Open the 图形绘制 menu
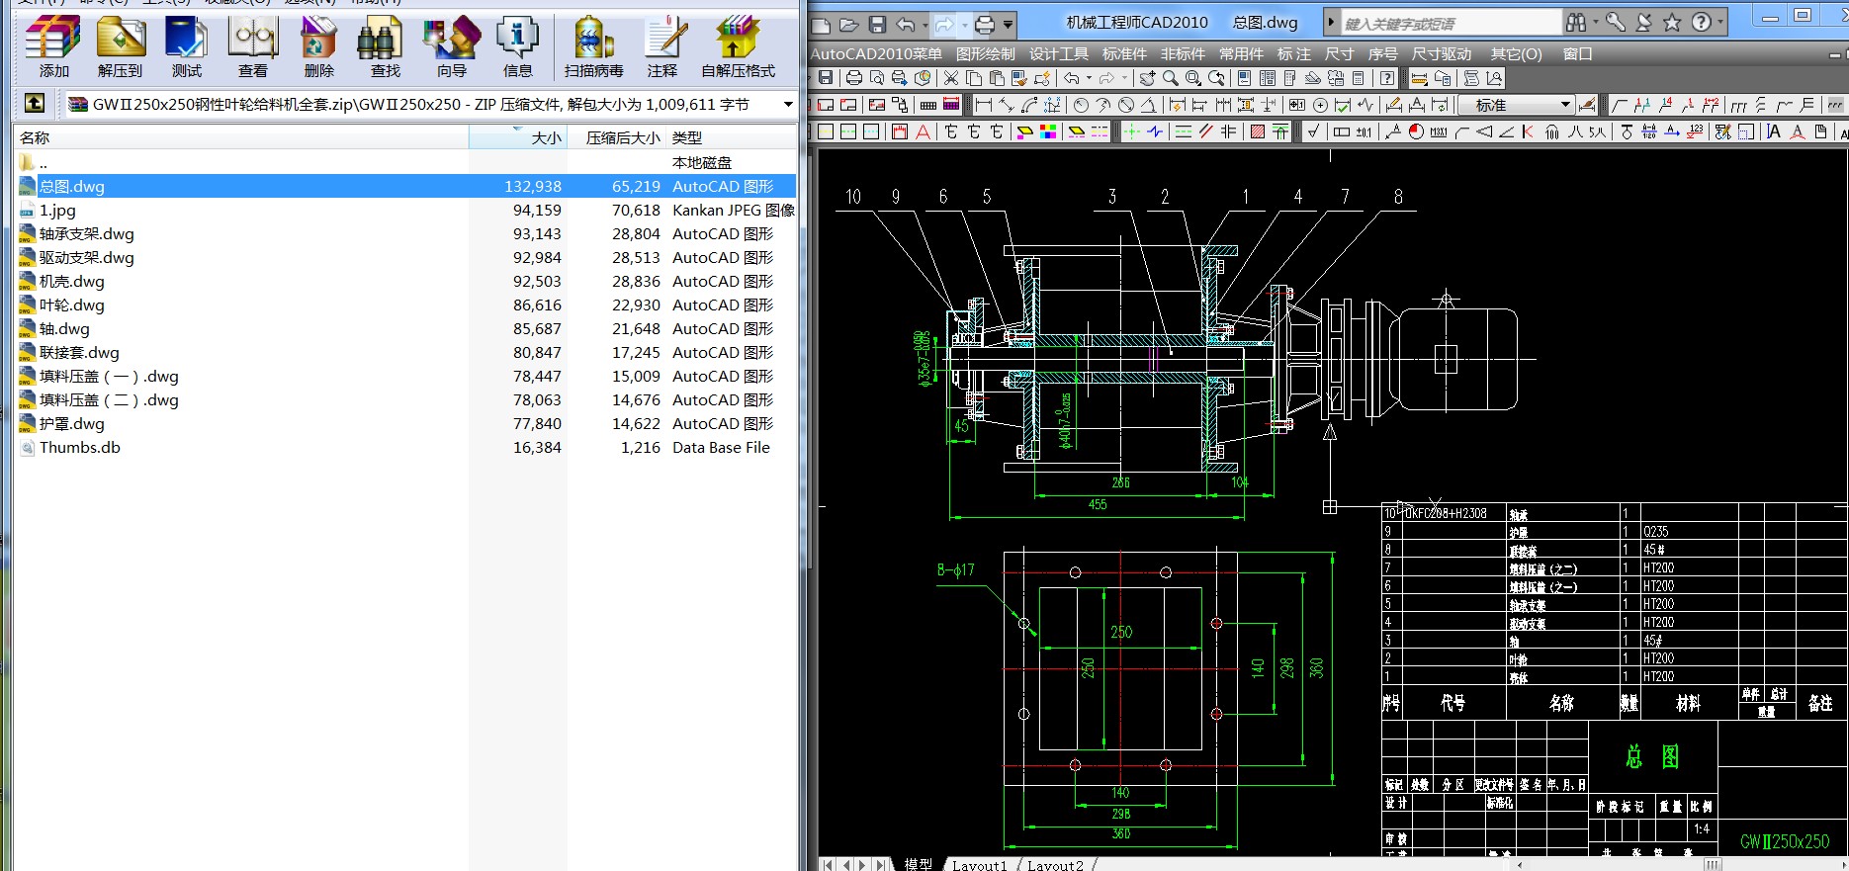 pos(985,54)
